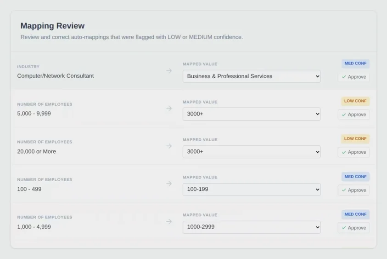Approve the 20,000 or More mapping
Viewport: 387px width, 259px height.
pos(353,152)
